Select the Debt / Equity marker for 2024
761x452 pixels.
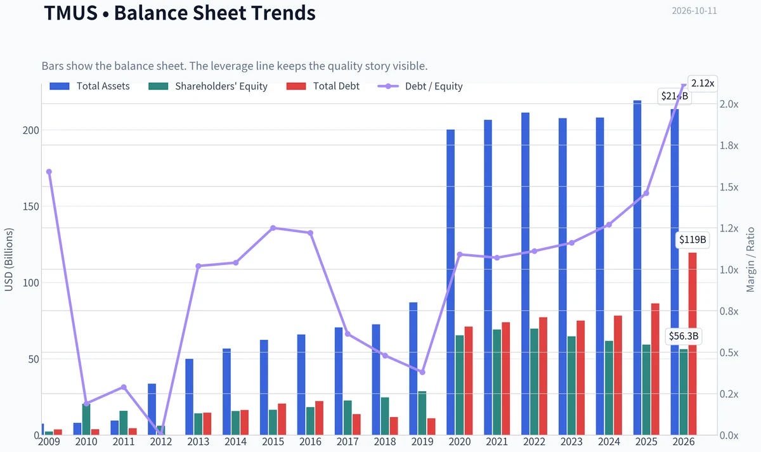(x=609, y=224)
